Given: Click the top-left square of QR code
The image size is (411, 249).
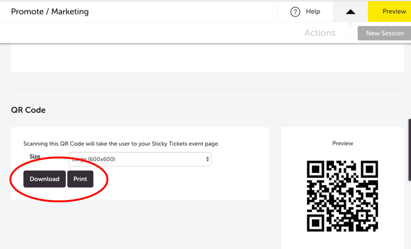Looking at the screenshot, I should (315, 169).
